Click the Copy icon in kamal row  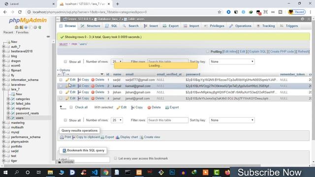click(x=79, y=86)
